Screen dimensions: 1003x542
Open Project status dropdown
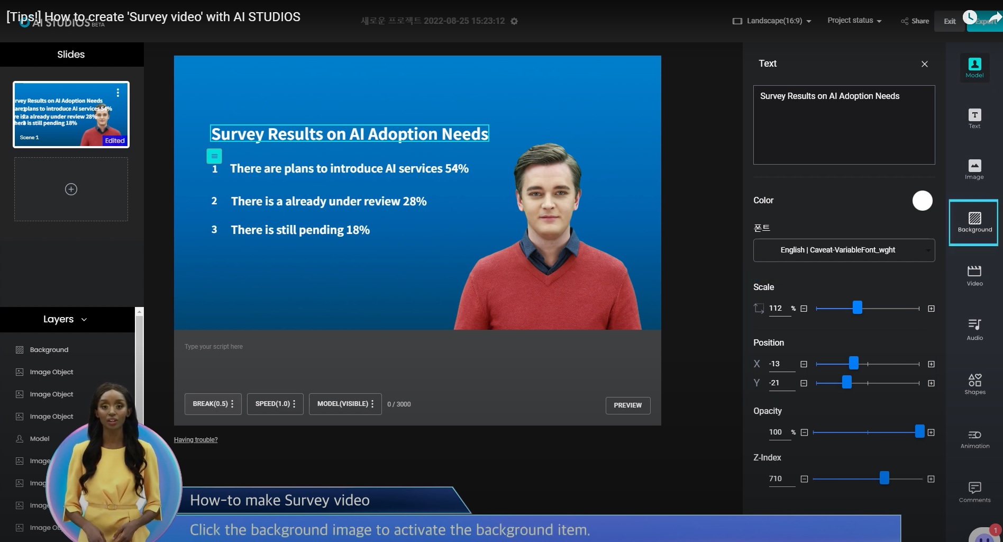[x=854, y=20]
